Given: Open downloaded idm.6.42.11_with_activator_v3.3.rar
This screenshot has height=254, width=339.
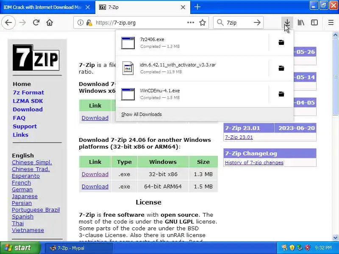Looking at the screenshot, I should pos(192,68).
